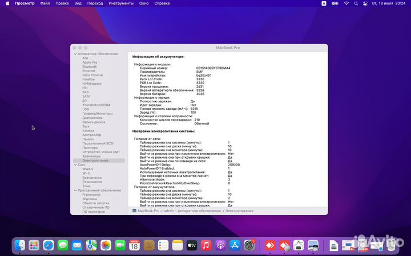
Task: Open the Правка menu
Action: (x=62, y=3)
